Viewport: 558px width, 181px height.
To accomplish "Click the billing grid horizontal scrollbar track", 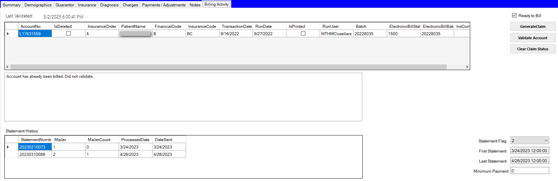I will point(455,67).
